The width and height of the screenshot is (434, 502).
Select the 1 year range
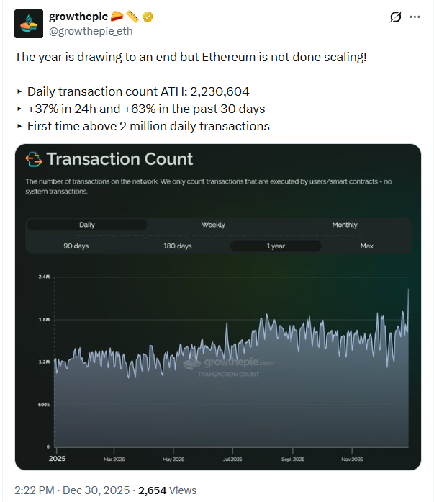[x=275, y=246]
